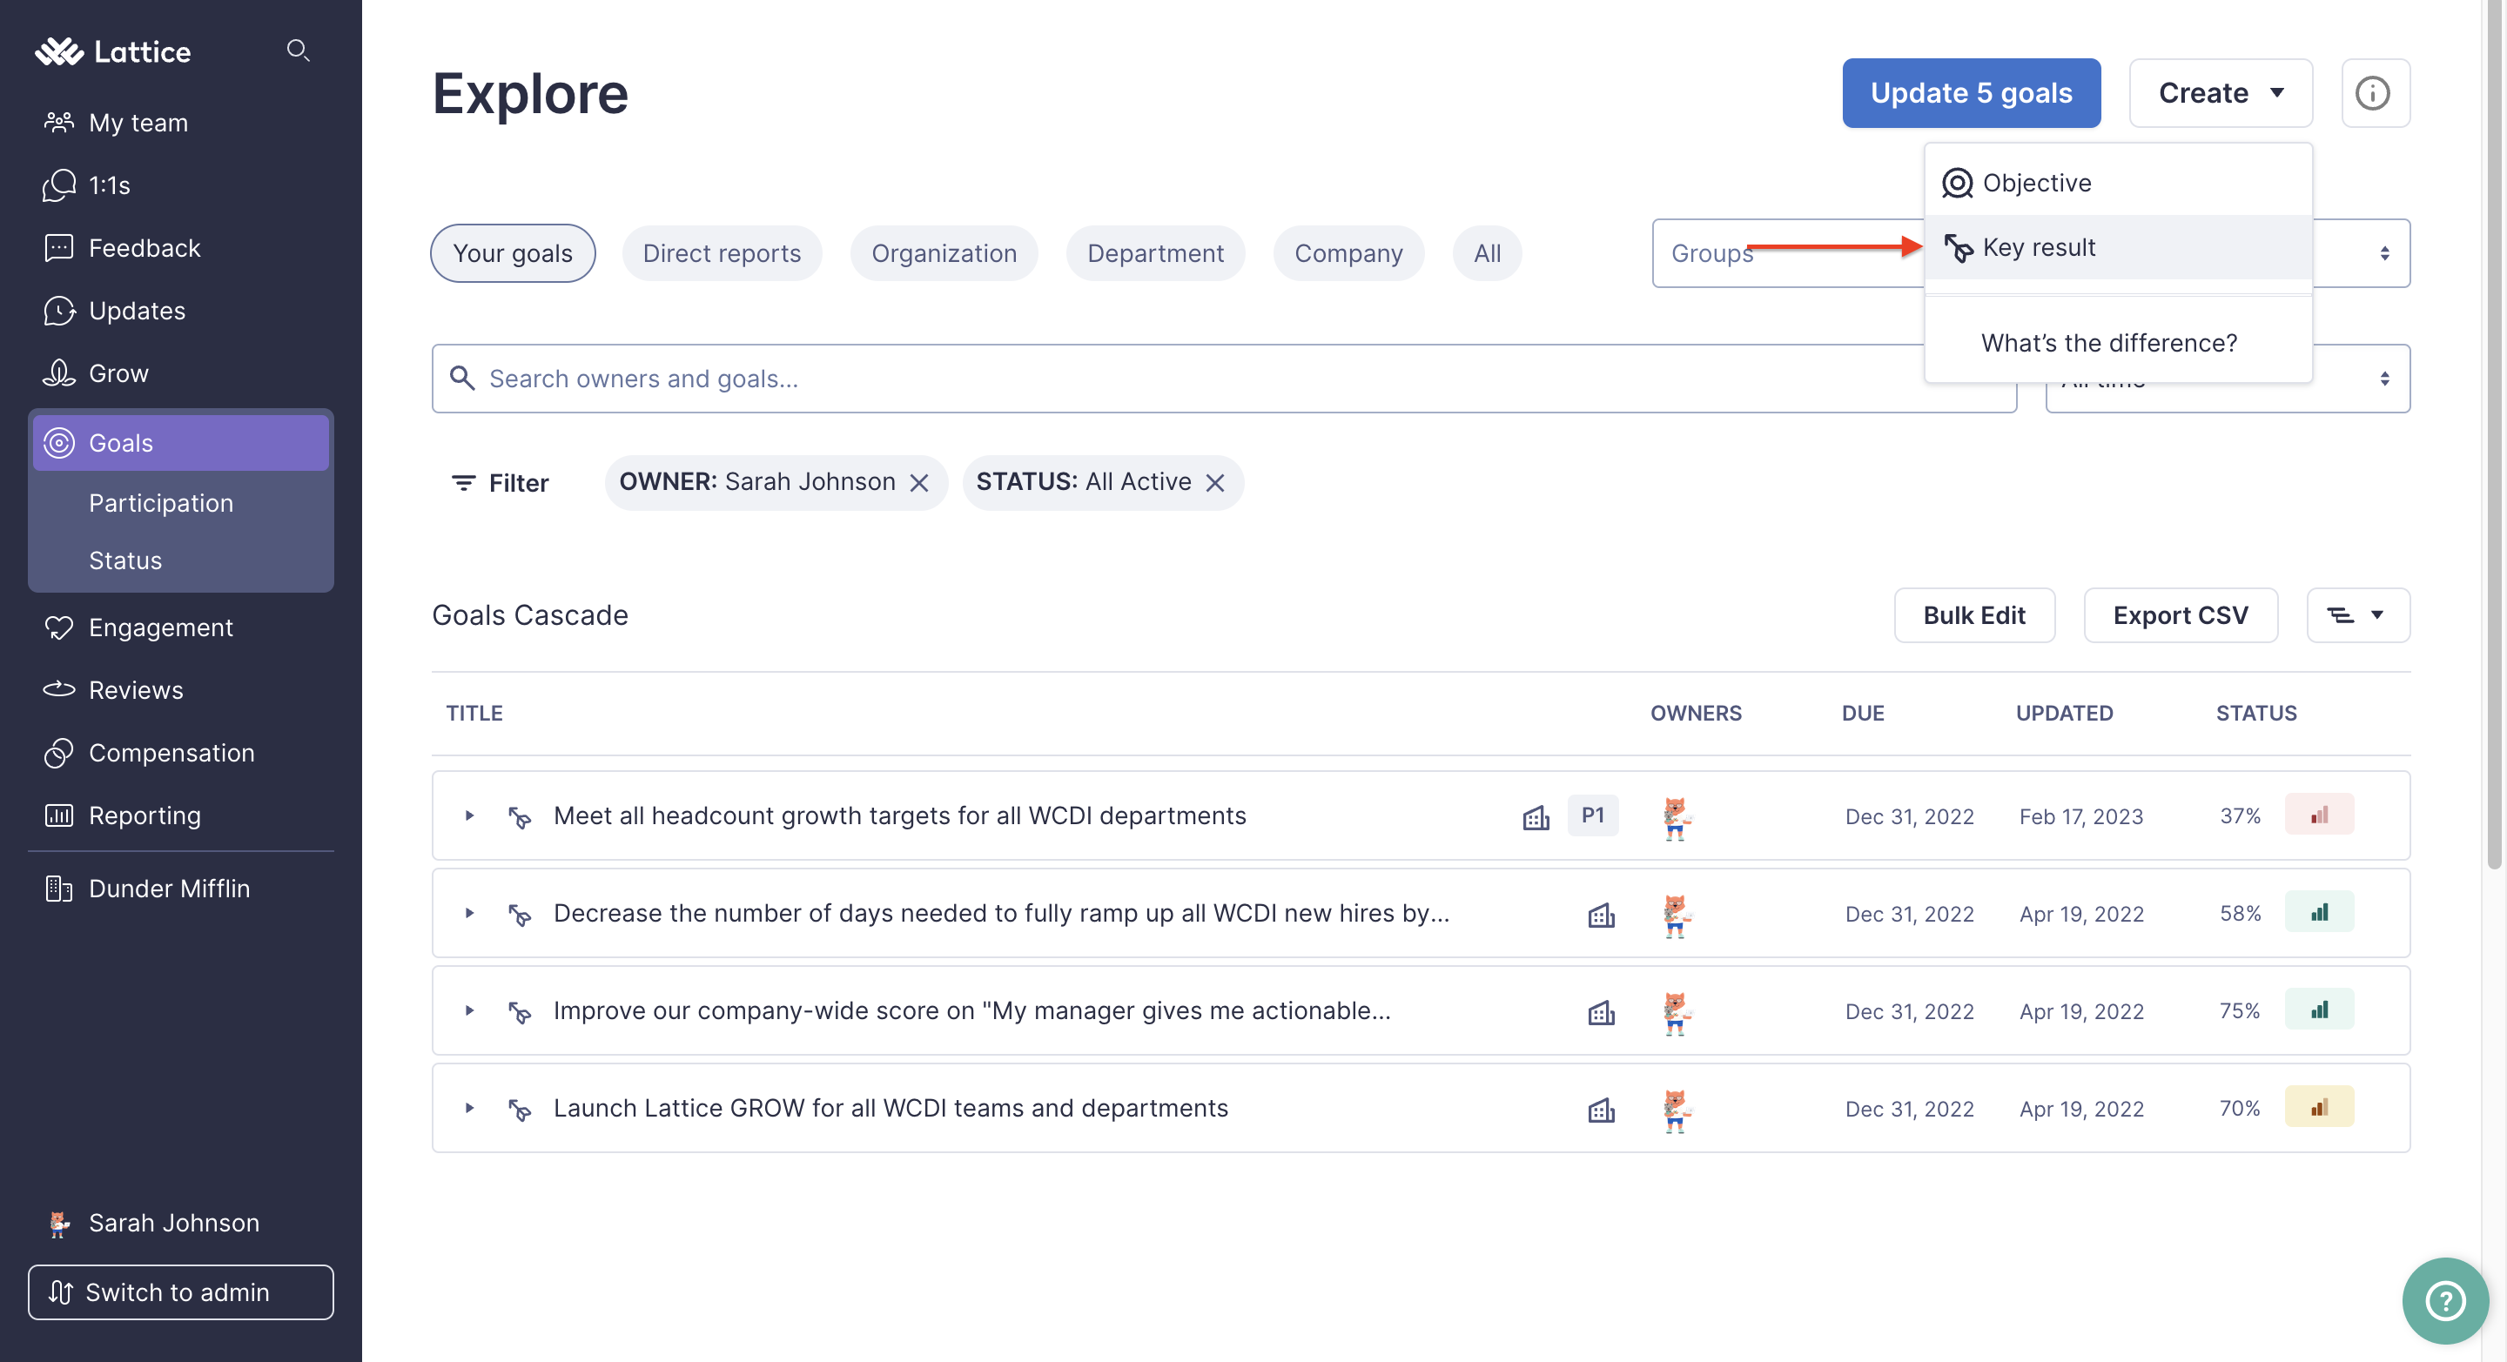Open the time period dropdown arrows
The height and width of the screenshot is (1362, 2507).
click(2383, 379)
